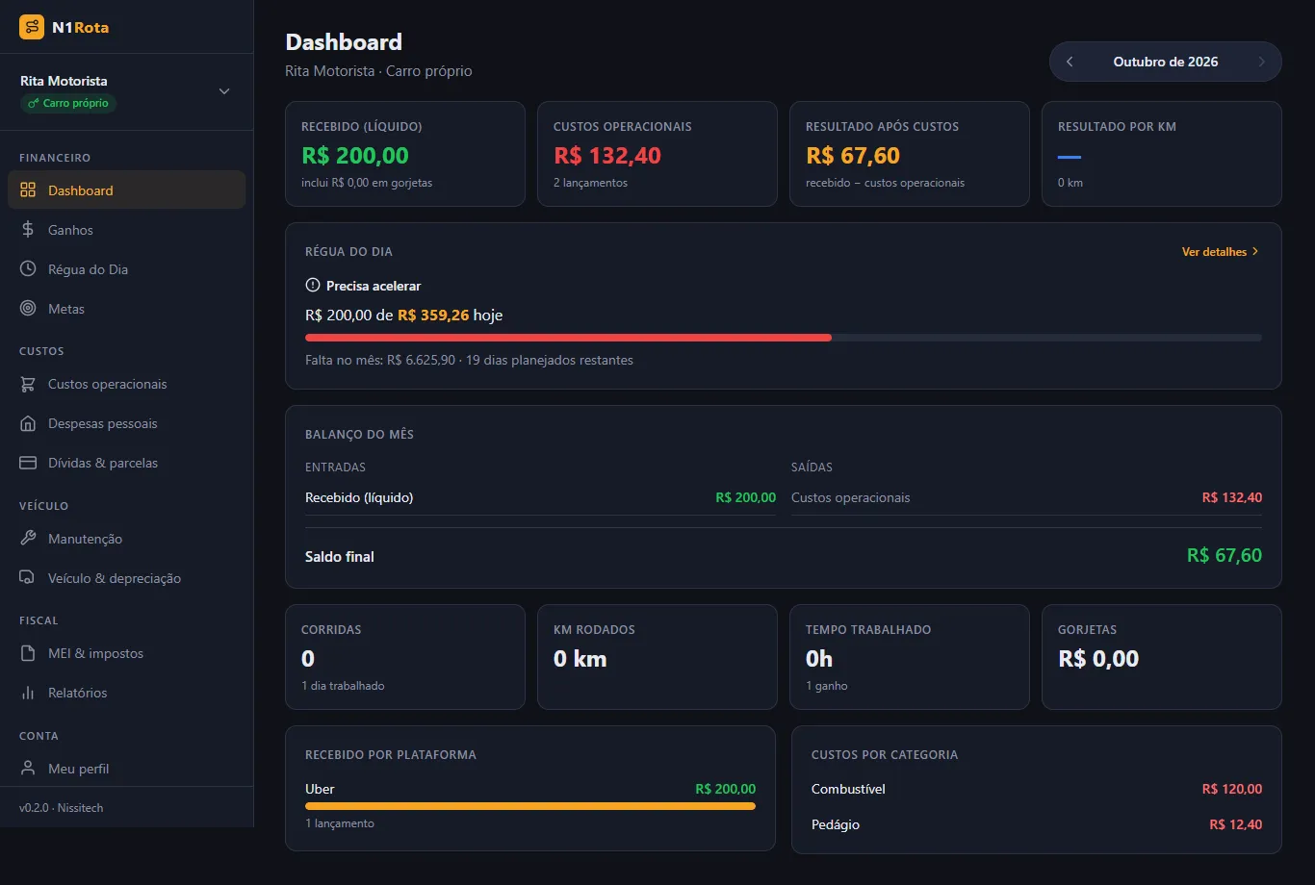
Task: Go to previous month with left chevron
Action: click(1070, 62)
